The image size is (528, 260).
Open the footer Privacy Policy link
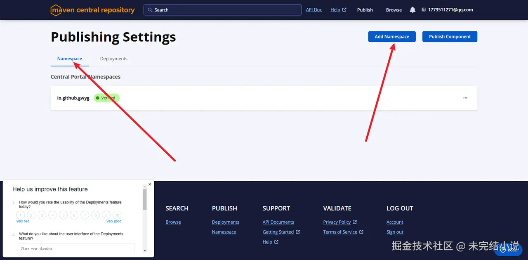pos(340,222)
